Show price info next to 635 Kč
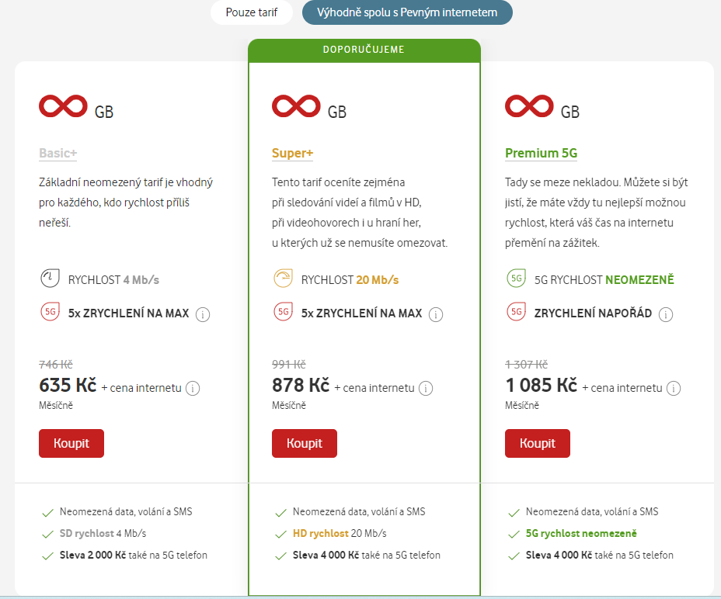Viewport: 721px width, 599px height. pyautogui.click(x=193, y=389)
